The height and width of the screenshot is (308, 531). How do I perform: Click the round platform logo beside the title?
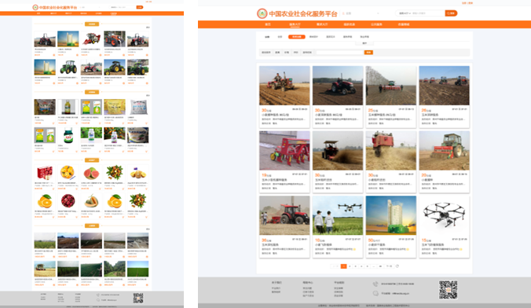(262, 13)
